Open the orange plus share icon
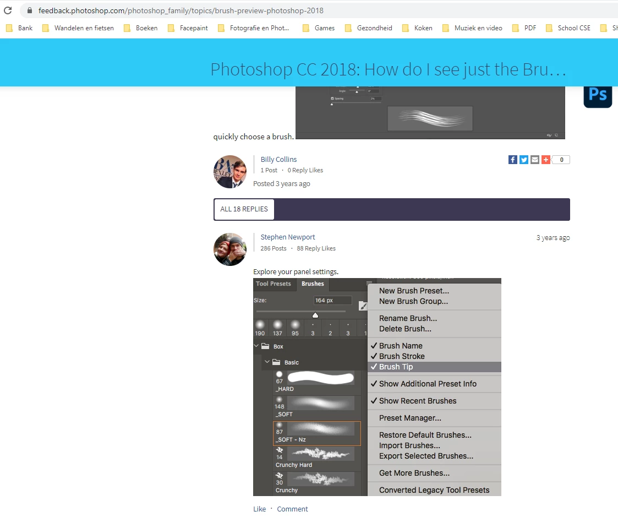Screen dimensions: 618x517 tap(546, 160)
